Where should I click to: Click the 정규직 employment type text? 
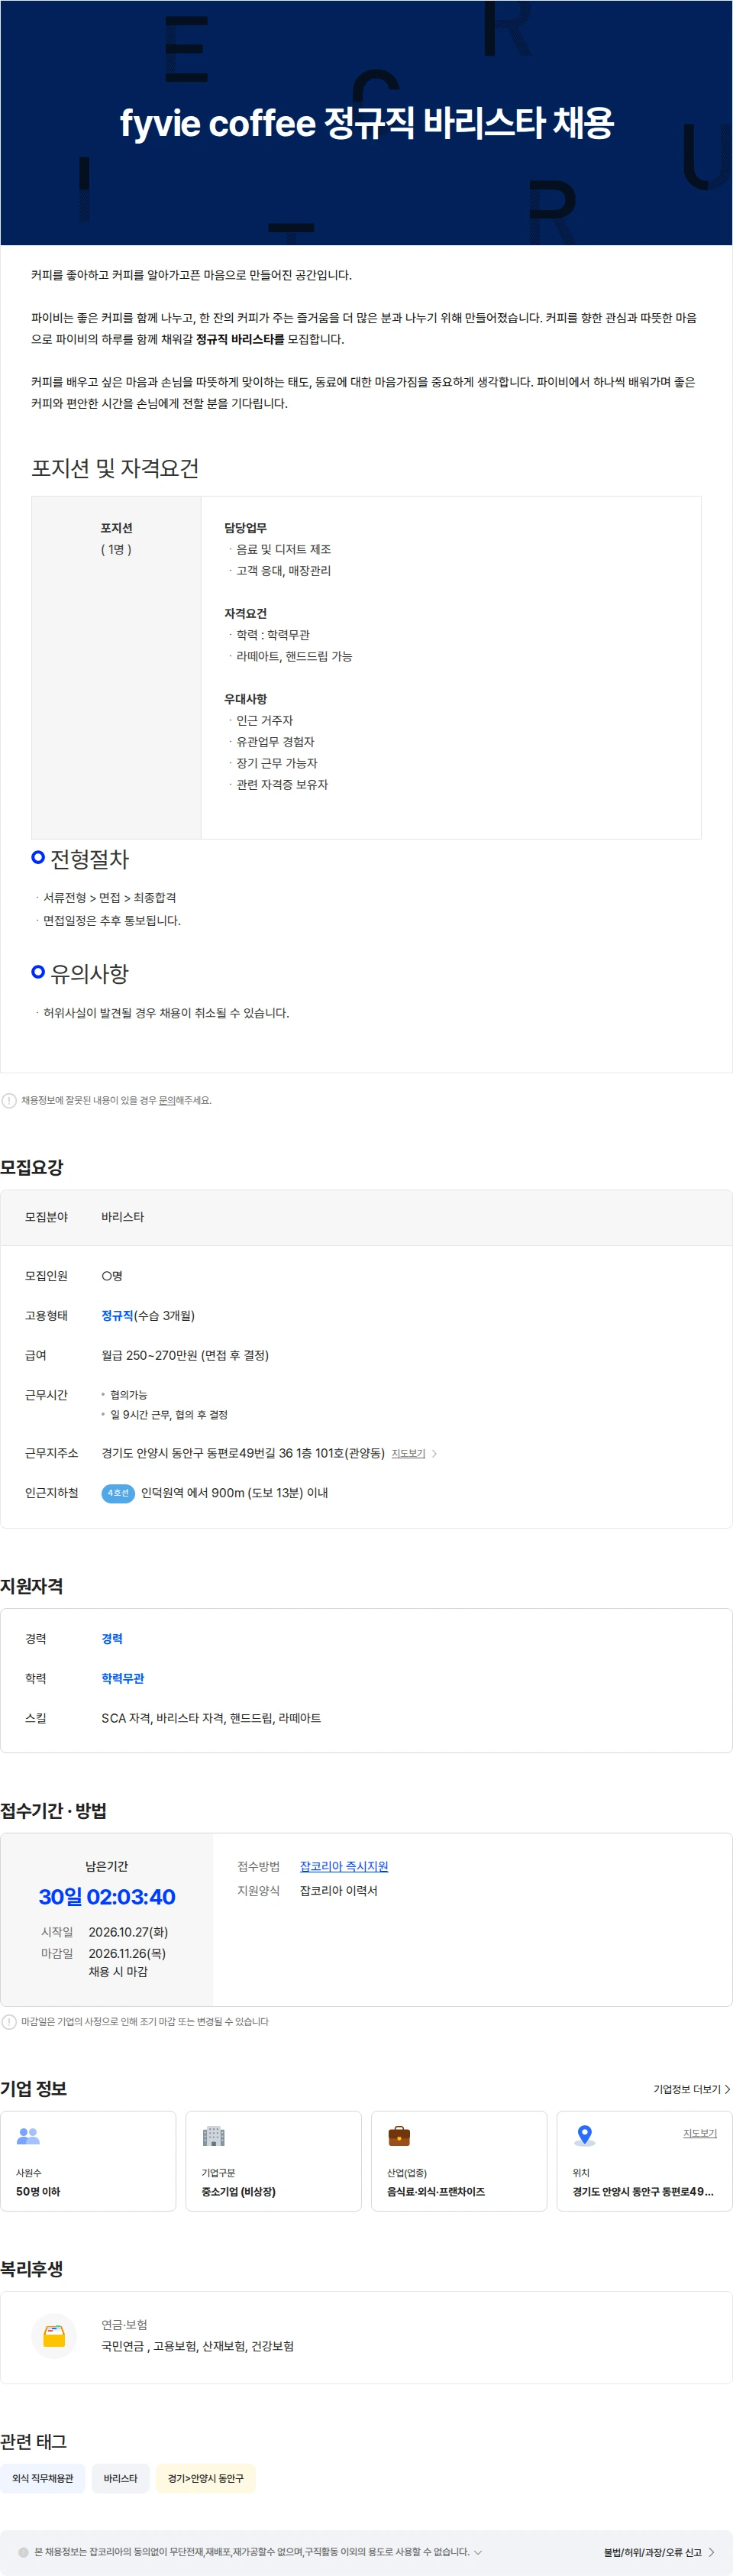[117, 1316]
